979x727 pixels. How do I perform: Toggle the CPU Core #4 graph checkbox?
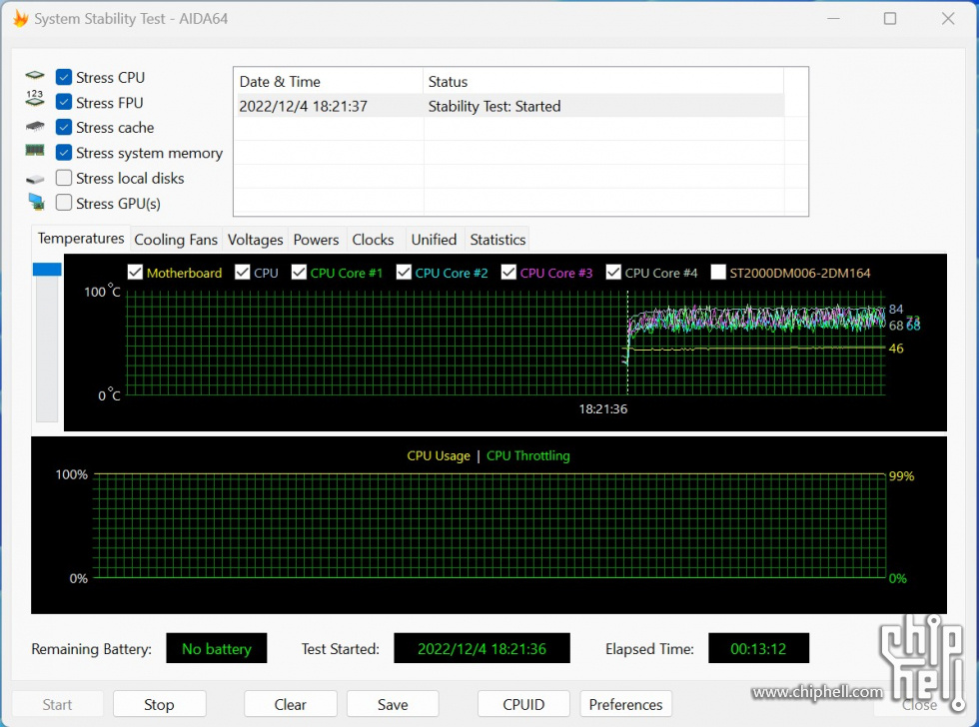[x=613, y=272]
